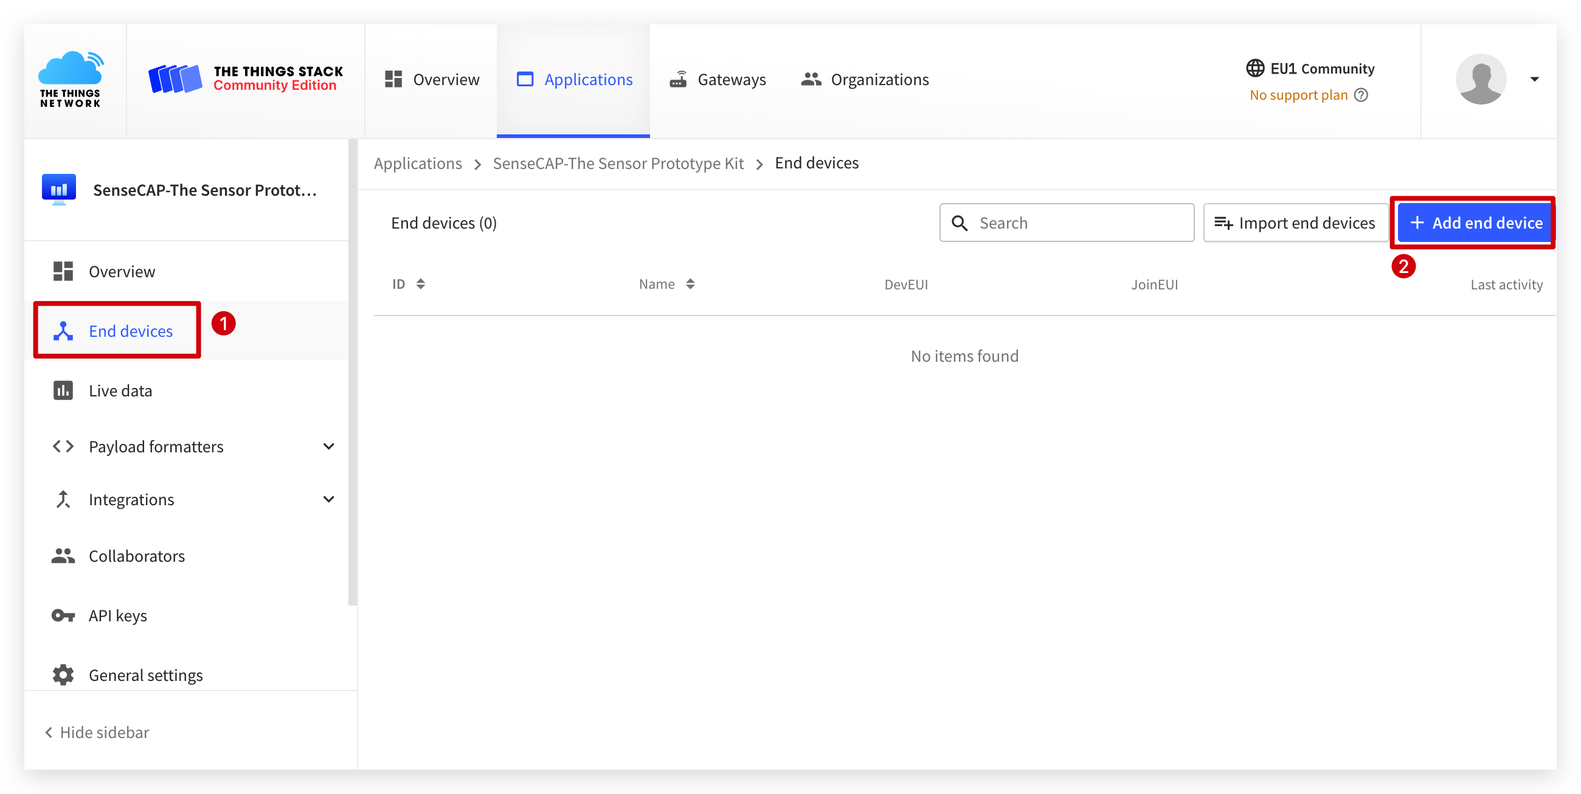Click the SenseCAP-The Sensor Protot… sidebar title
Viewport: 1581px width, 794px height.
coord(205,190)
